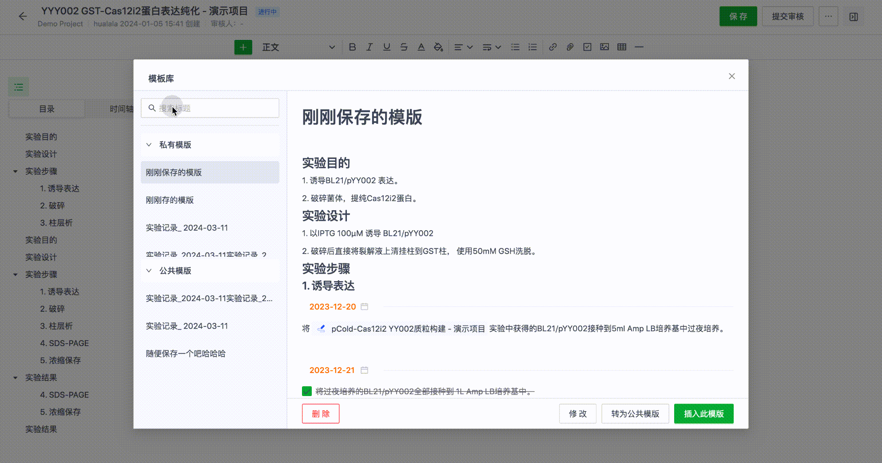Screen dimensions: 882x463
Task: Click the Strikethrough icon in toolbar
Action: (x=404, y=47)
